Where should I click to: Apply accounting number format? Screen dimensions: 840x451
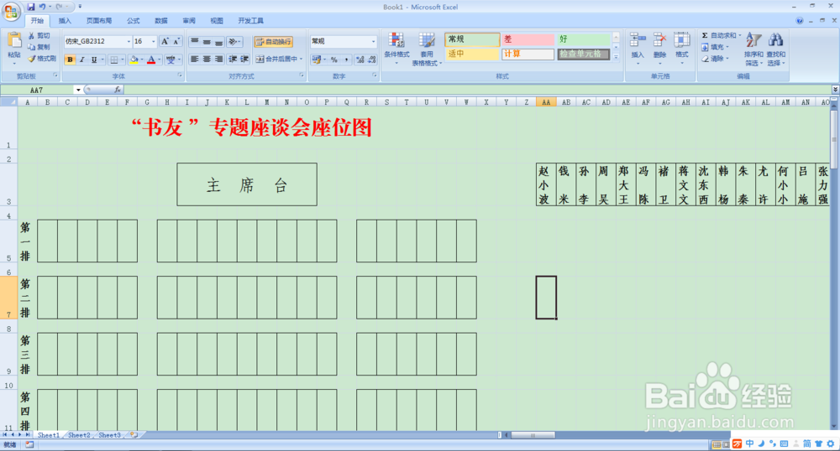pyautogui.click(x=316, y=60)
